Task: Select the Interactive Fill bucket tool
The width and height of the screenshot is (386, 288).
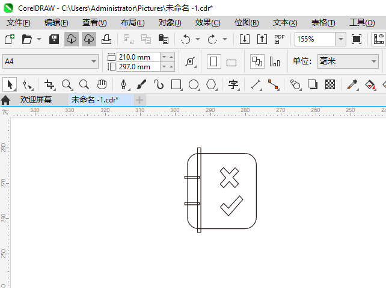Action: (370, 84)
